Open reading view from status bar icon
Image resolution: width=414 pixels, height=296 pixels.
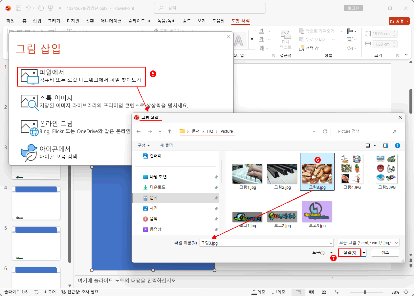pyautogui.click(x=324, y=292)
